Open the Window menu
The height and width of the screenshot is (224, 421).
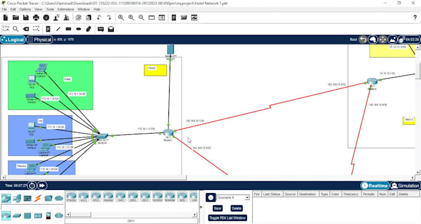(84, 9)
